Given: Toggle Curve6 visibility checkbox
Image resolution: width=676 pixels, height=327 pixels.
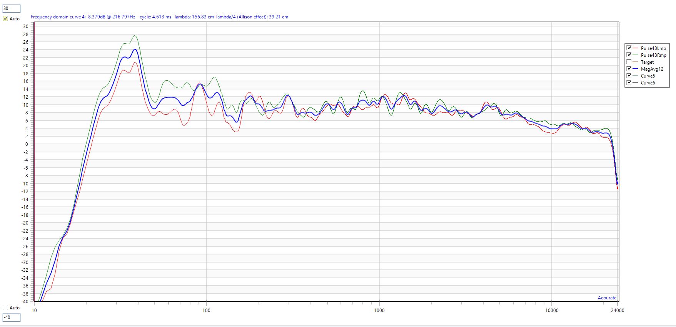Looking at the screenshot, I should click(629, 83).
